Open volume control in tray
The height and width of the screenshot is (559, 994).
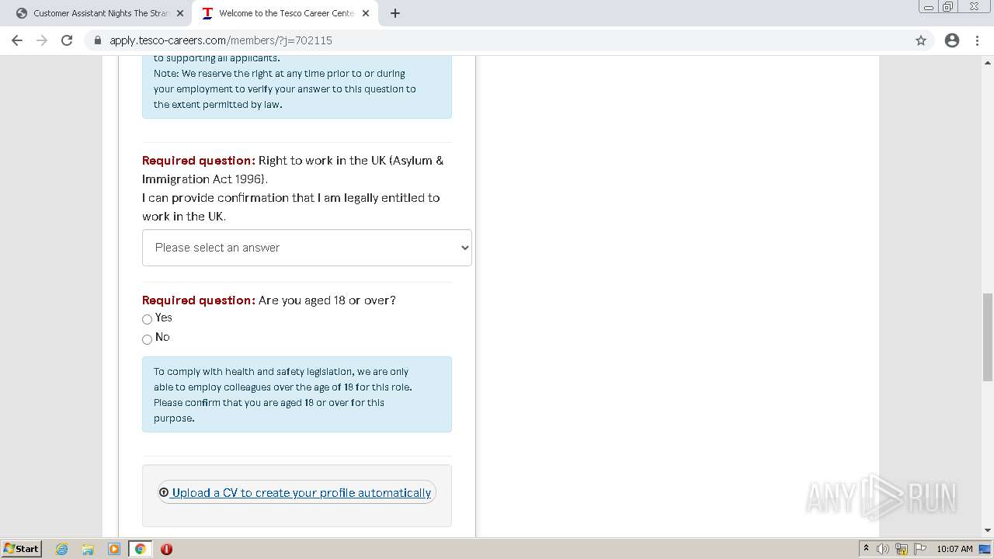click(x=883, y=549)
